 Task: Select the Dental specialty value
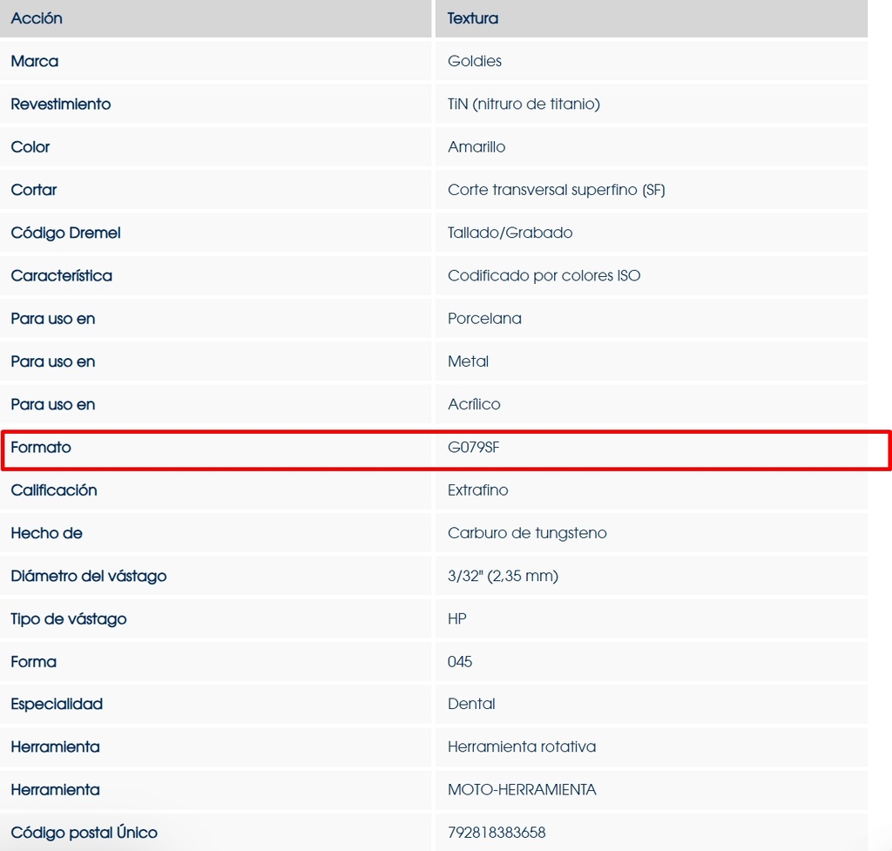point(471,704)
